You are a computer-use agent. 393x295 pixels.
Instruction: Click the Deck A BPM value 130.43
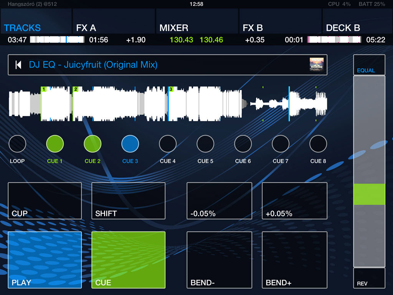pos(182,40)
